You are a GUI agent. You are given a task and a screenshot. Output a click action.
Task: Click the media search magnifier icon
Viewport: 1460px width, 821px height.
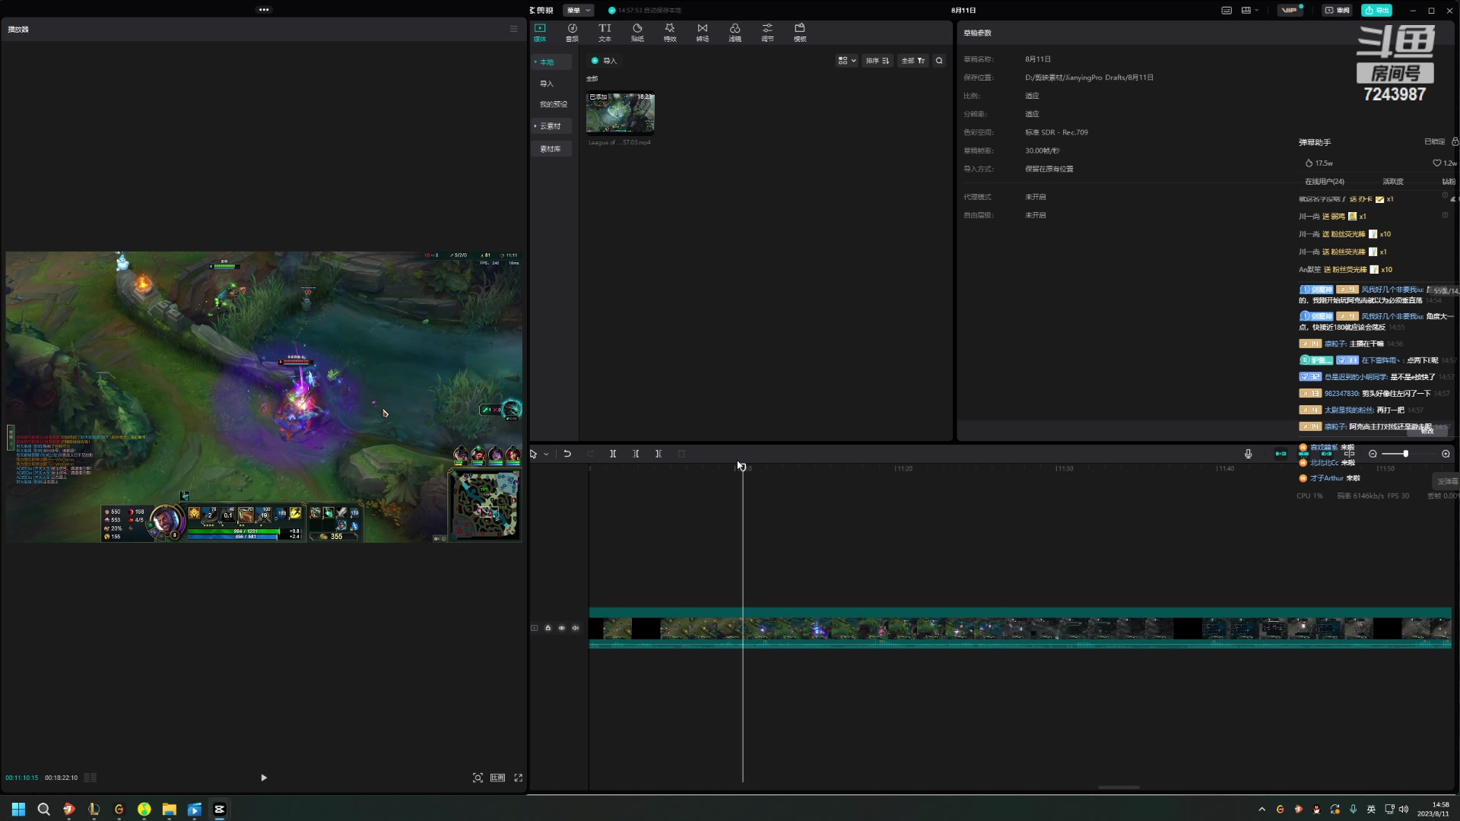click(x=939, y=61)
